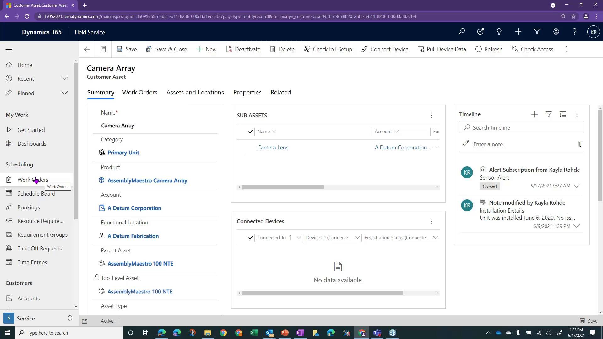Image resolution: width=603 pixels, height=339 pixels.
Task: Attach a file to the timeline note
Action: (579, 144)
